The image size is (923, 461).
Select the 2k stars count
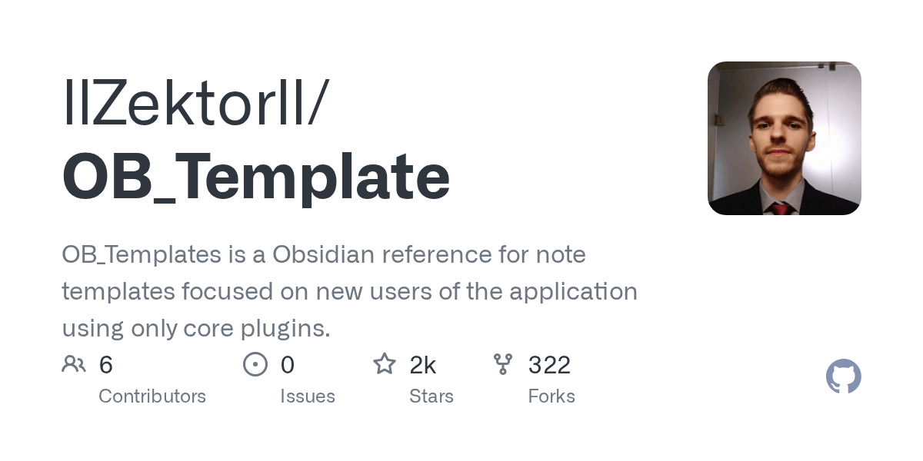pyautogui.click(x=423, y=365)
